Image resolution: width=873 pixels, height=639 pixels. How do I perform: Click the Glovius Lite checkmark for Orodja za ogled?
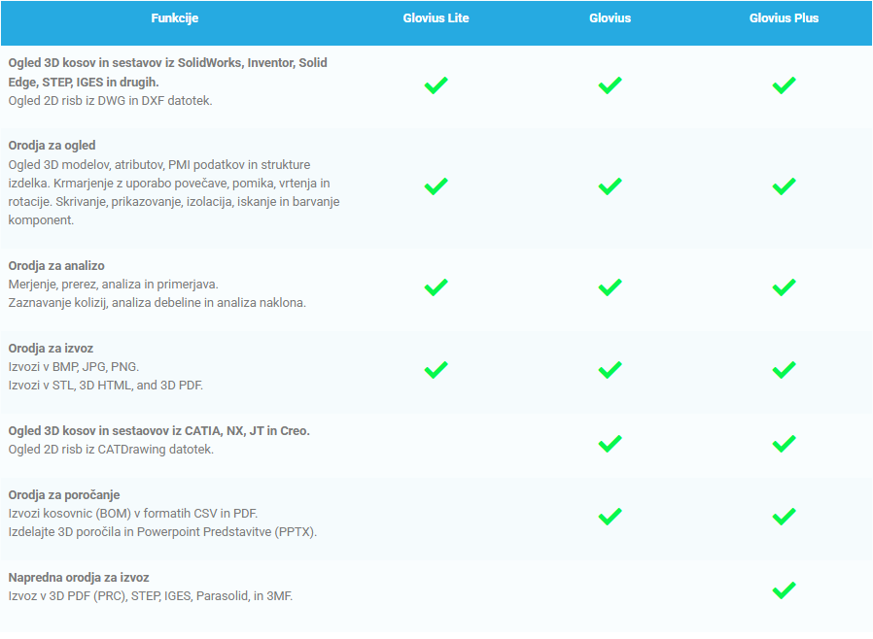436,185
